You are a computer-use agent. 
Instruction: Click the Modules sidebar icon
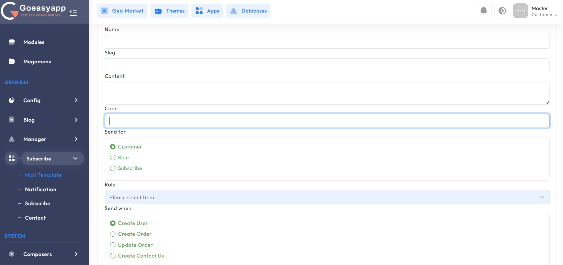(12, 42)
